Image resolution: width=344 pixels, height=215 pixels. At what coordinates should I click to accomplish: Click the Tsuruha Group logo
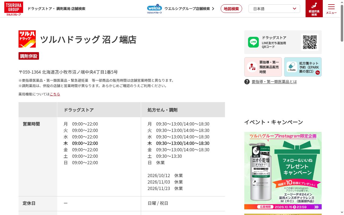(13, 9)
